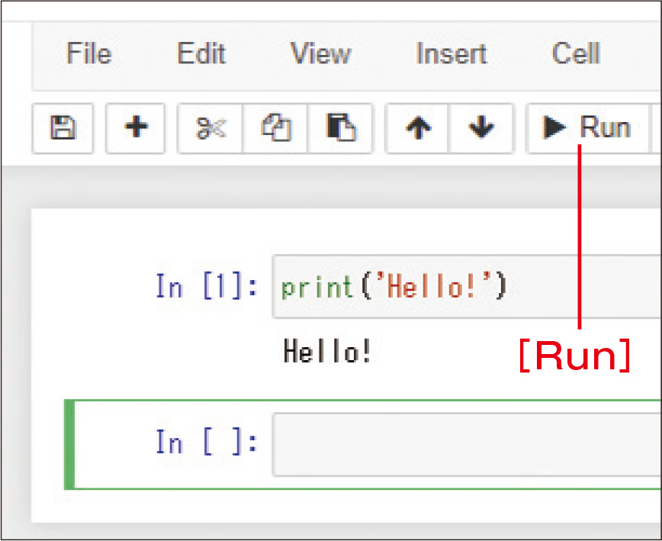
Task: Copy selected cells using the copy icon
Action: [x=275, y=127]
